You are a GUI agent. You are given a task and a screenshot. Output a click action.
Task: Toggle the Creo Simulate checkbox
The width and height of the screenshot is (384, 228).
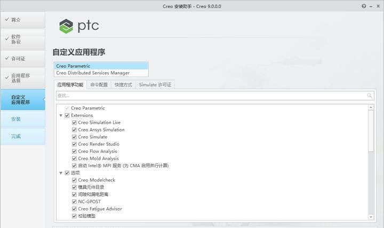pyautogui.click(x=74, y=137)
